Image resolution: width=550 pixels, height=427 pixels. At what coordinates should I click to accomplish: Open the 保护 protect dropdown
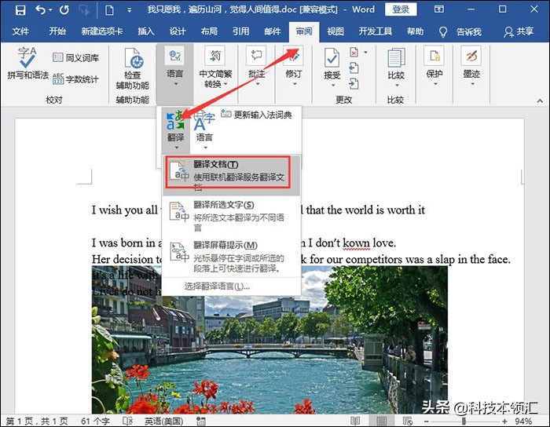(434, 67)
